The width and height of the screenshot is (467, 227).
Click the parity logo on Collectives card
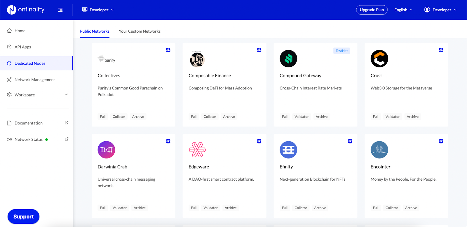107,59
